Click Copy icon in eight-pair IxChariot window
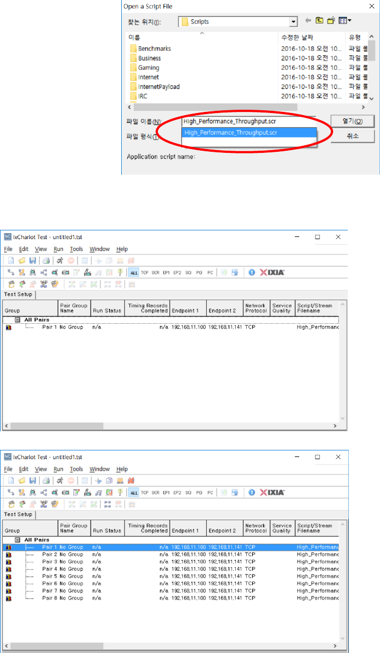Viewport: 380px width, 653px height. click(x=109, y=480)
